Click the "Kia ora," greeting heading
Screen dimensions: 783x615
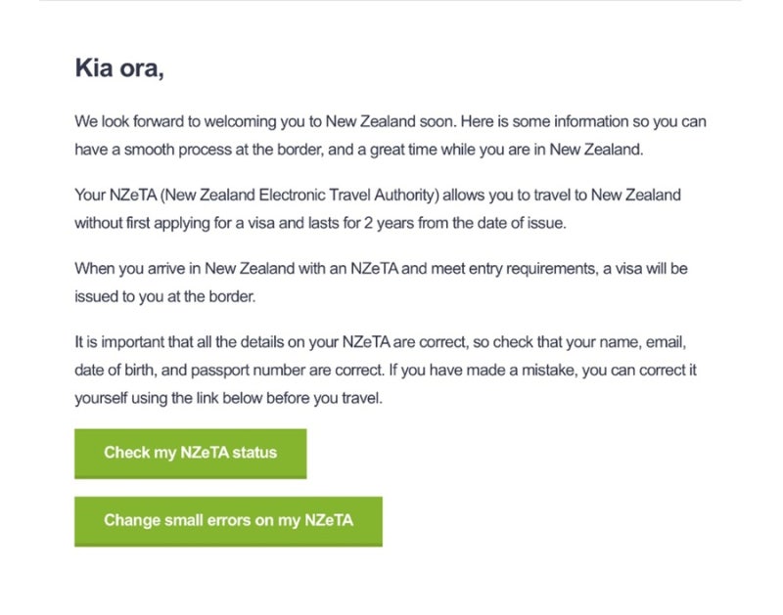tap(118, 68)
